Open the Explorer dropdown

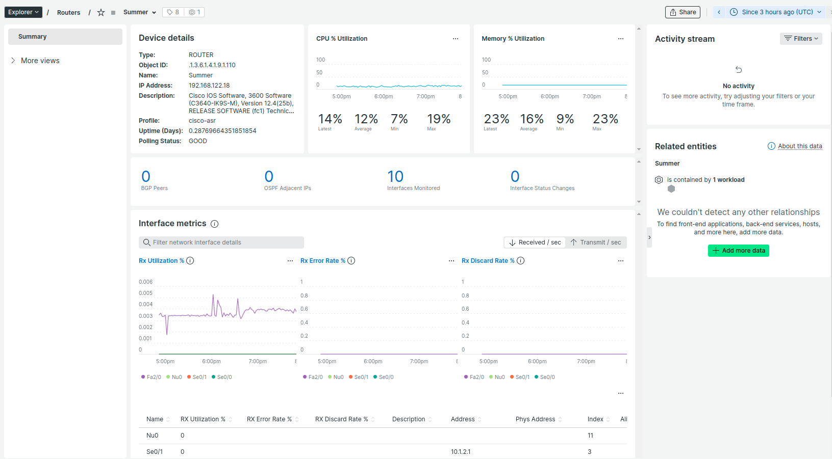(23, 12)
